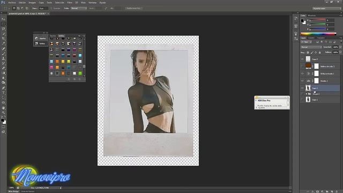Switch to the Trazados tab

(321, 38)
